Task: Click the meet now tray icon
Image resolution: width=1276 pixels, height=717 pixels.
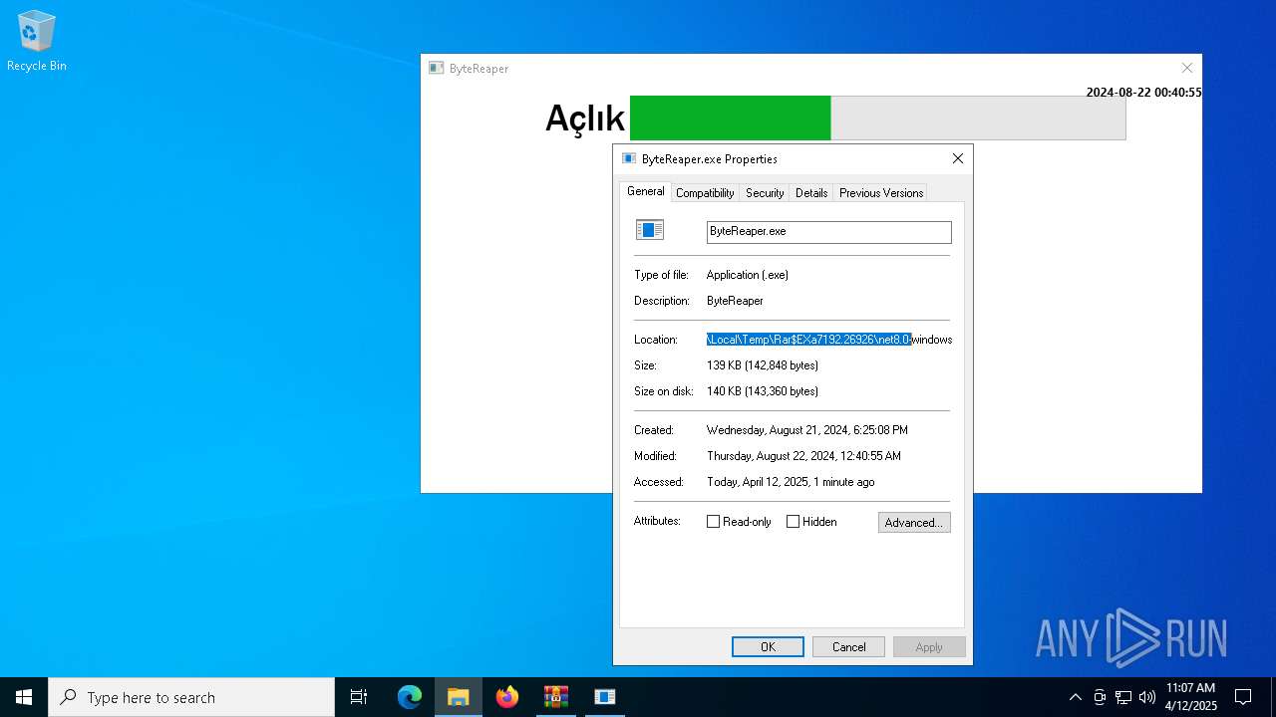Action: (1100, 697)
